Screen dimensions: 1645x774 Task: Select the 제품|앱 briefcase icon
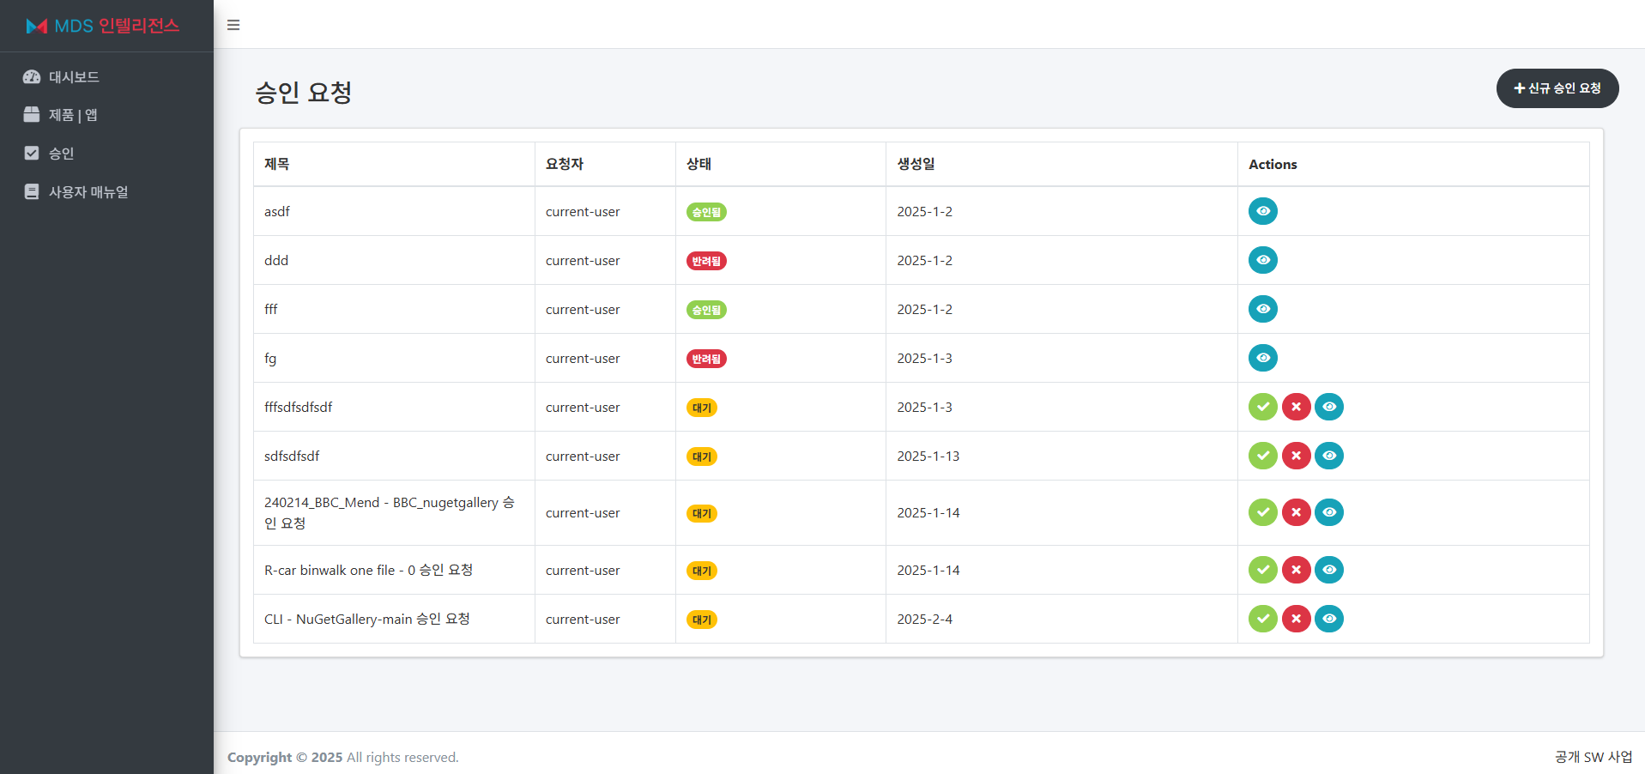(32, 115)
